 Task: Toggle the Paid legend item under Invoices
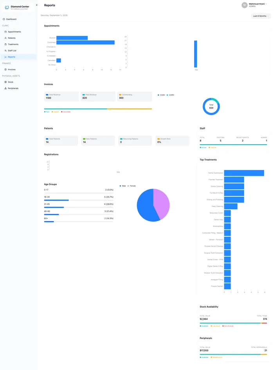(47, 112)
